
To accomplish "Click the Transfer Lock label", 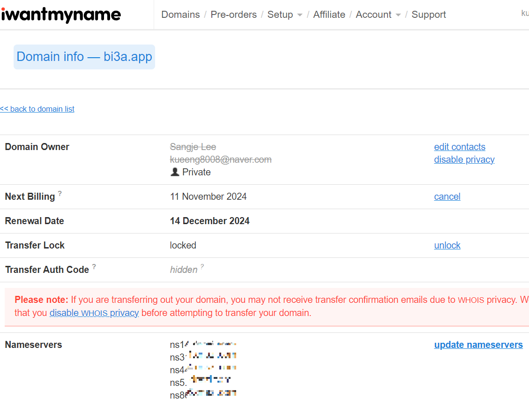I will click(x=35, y=245).
